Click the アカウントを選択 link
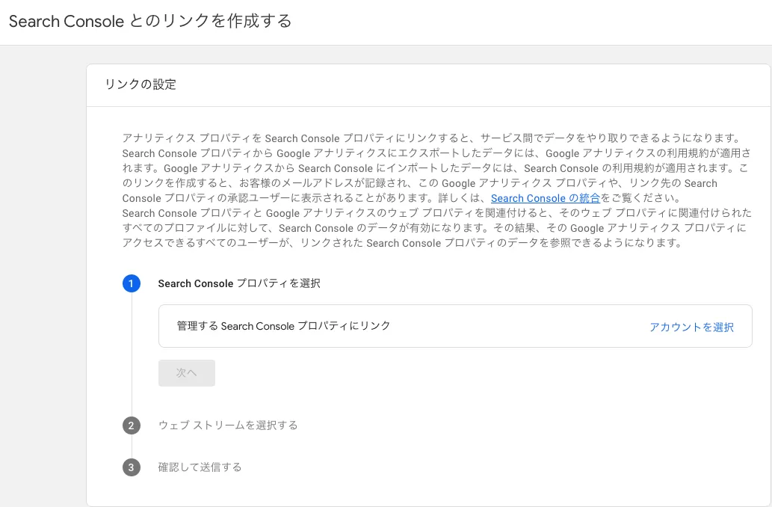Image resolution: width=772 pixels, height=507 pixels. [691, 328]
